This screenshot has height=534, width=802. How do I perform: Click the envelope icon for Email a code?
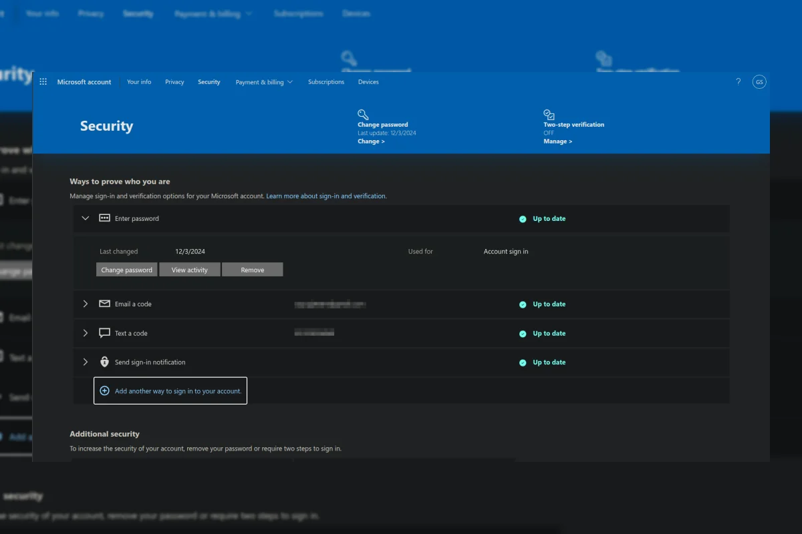[104, 304]
